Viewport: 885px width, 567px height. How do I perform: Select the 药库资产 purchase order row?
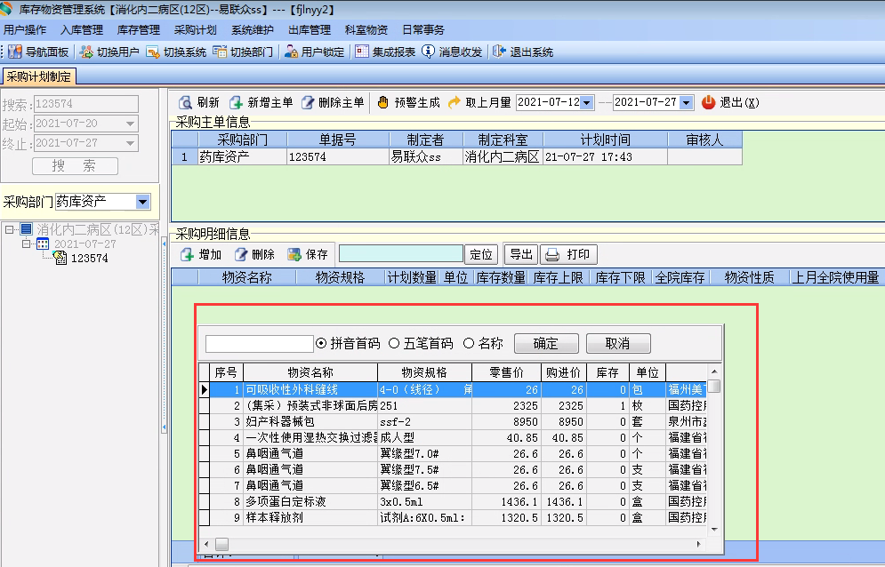[x=457, y=156]
